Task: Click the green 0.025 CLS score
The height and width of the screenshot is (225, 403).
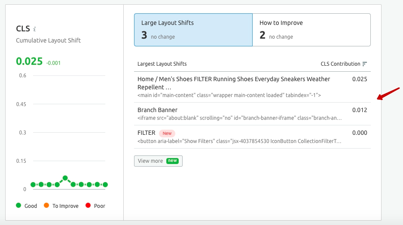Action: (x=29, y=61)
